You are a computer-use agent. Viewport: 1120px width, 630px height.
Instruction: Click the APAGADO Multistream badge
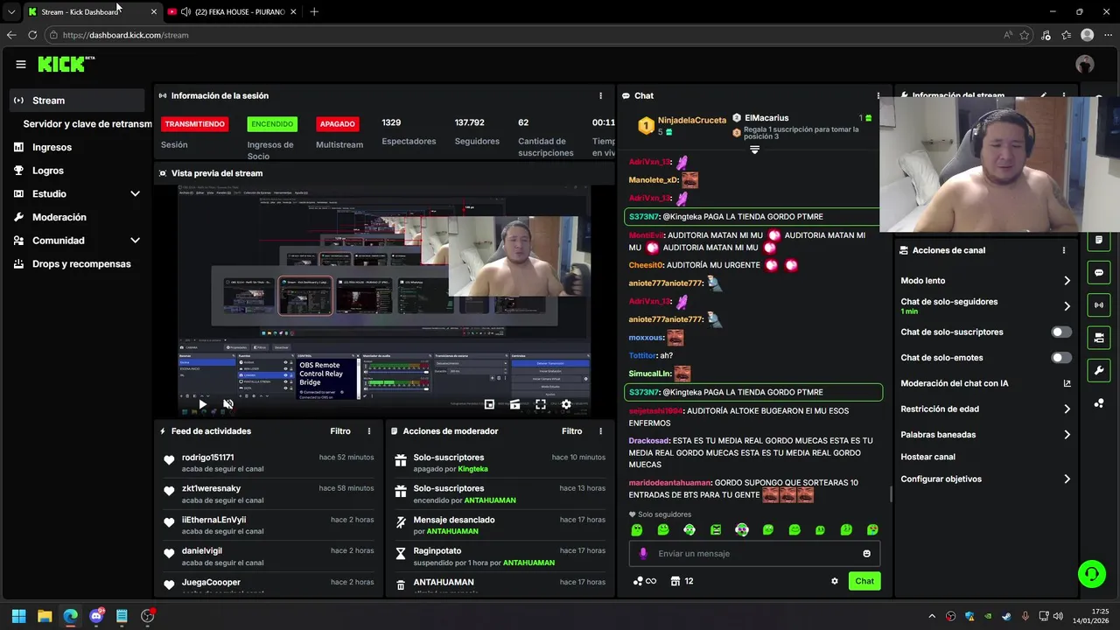pos(337,124)
